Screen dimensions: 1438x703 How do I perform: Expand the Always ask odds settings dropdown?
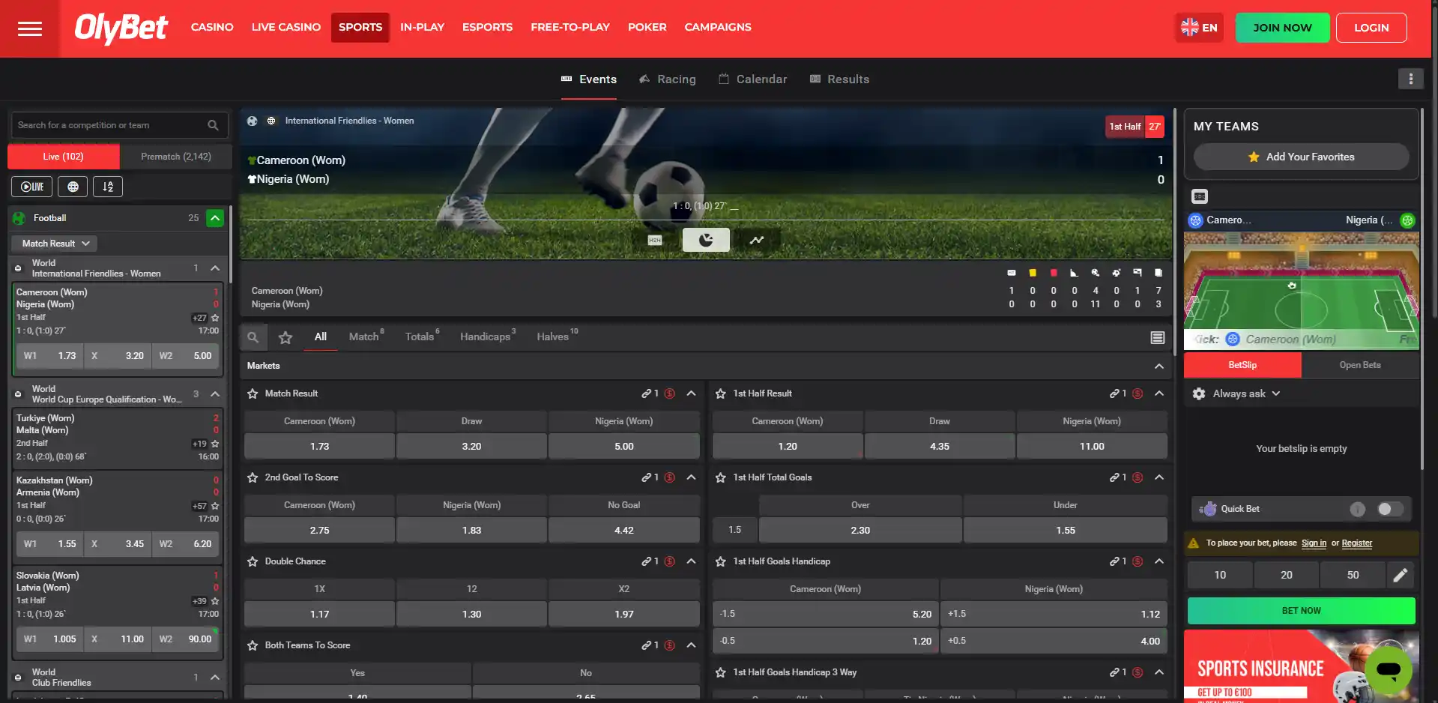[1237, 393]
